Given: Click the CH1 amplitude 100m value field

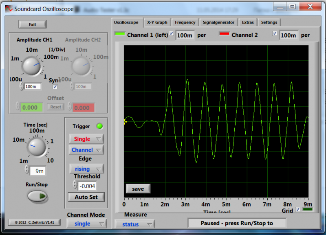Looking at the screenshot, I should pyautogui.click(x=33, y=86).
